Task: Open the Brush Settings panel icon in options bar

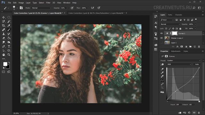Action: point(21,8)
